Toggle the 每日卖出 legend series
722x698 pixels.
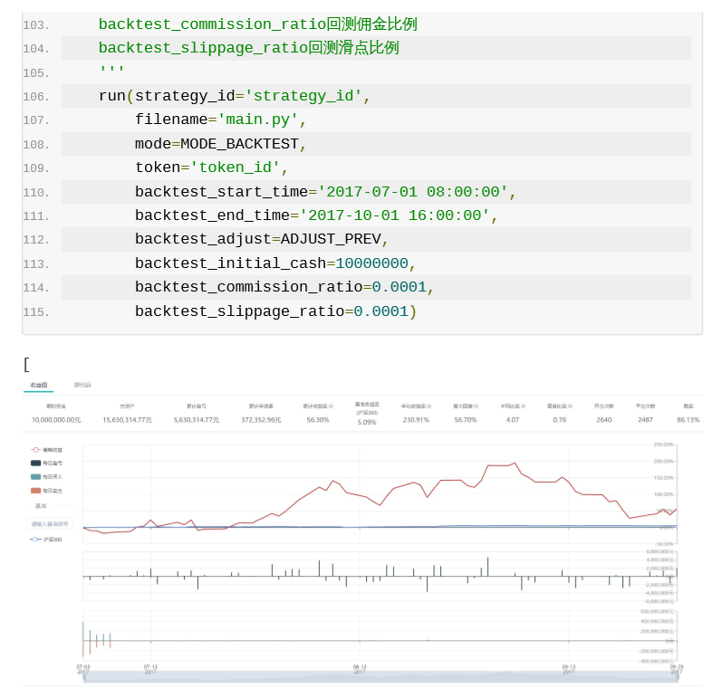click(46, 490)
